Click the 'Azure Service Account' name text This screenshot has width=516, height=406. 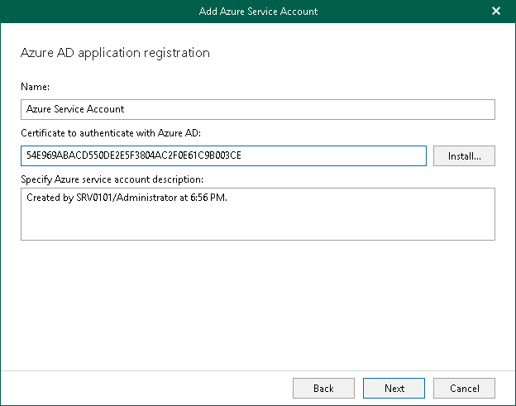click(75, 109)
